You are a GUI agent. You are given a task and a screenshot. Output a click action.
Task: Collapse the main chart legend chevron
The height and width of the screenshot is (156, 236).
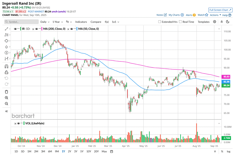(x=219, y=29)
